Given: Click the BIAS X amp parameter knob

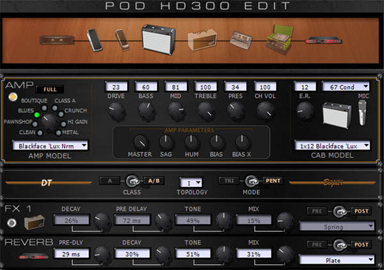Looking at the screenshot, I should pyautogui.click(x=242, y=142).
